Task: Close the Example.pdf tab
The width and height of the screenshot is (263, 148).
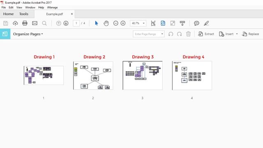Action: (72, 14)
